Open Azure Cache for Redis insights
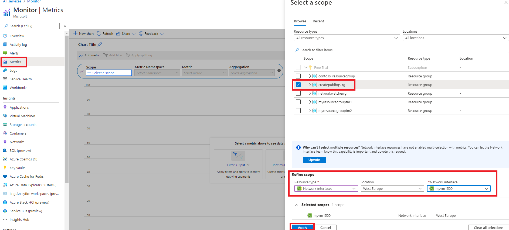This screenshot has width=509, height=230. click(x=26, y=176)
